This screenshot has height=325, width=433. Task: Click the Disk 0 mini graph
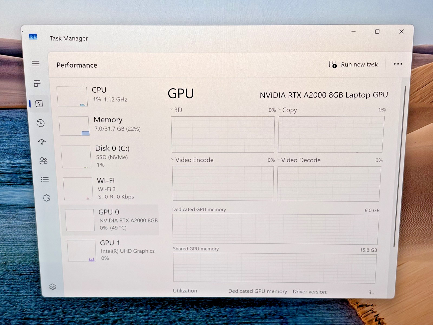76,157
